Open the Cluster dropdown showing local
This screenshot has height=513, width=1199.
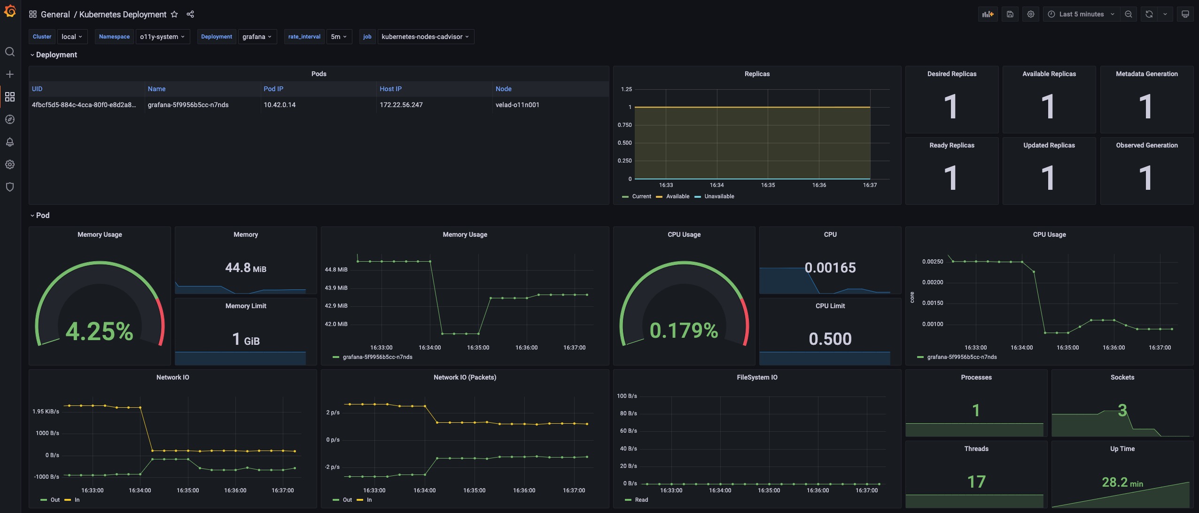point(72,37)
